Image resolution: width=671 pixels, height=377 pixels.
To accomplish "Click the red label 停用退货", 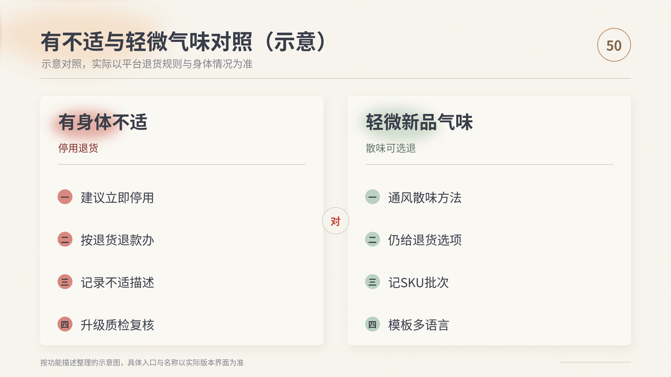I will (78, 149).
